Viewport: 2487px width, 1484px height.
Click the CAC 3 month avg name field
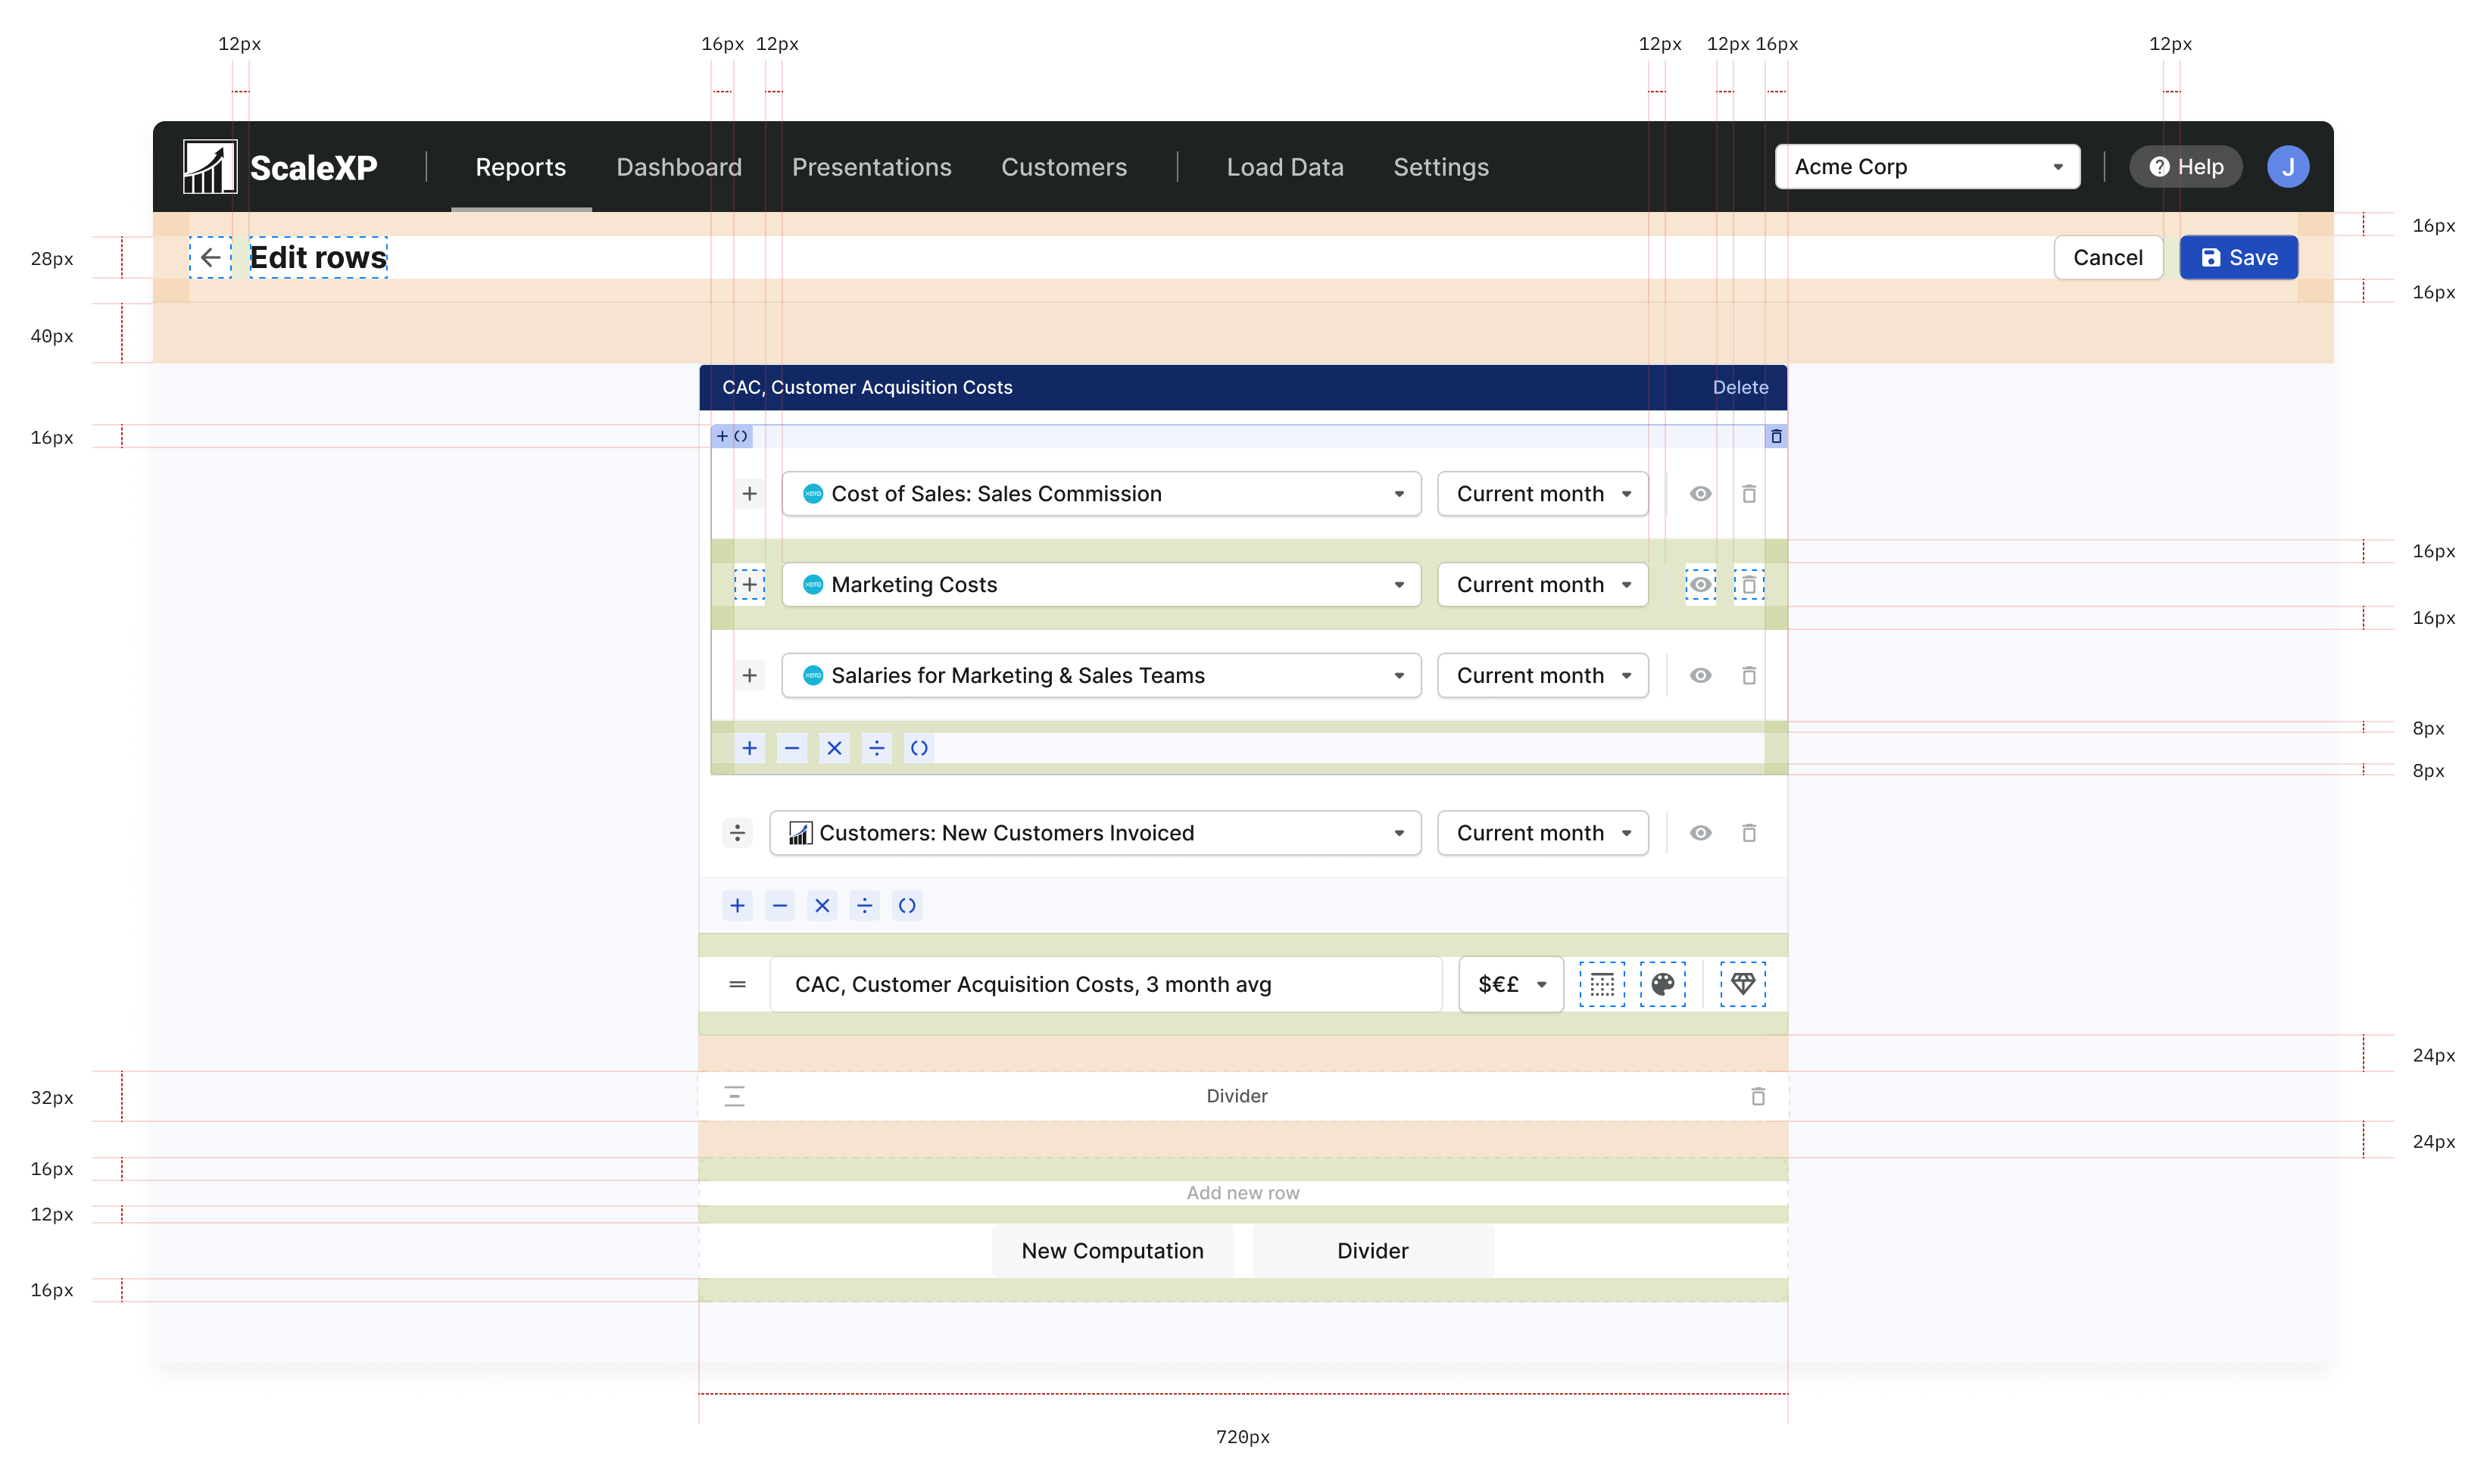pos(1105,984)
